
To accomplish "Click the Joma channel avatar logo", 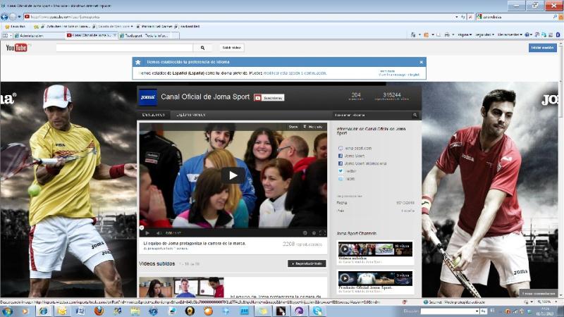I will [x=147, y=97].
